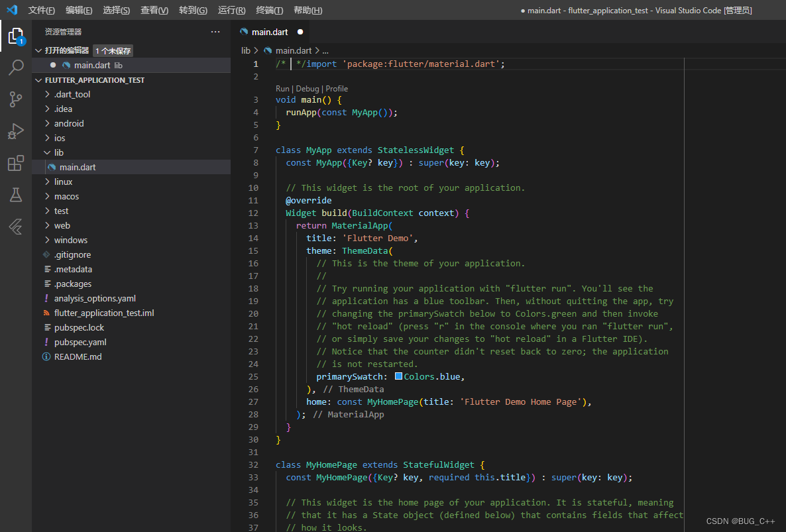Open the Explorer view in activity bar
The height and width of the screenshot is (532, 786).
(x=15, y=36)
